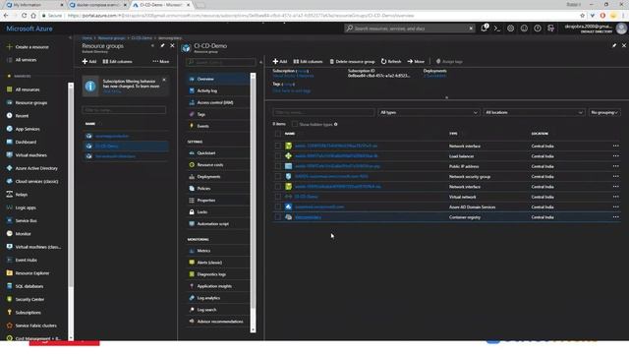Open the notifications bell icon

point(485,29)
